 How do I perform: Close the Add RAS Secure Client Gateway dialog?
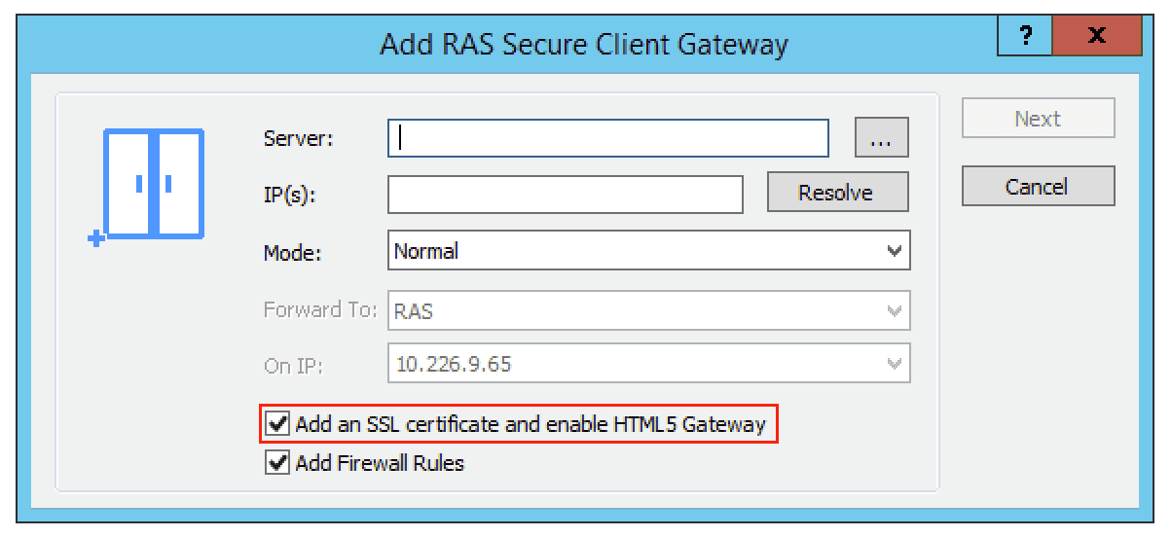click(1098, 35)
